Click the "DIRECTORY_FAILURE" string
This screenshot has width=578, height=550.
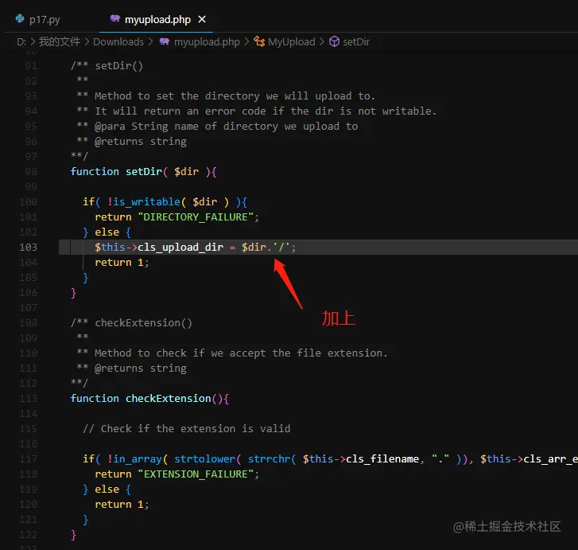[196, 217]
